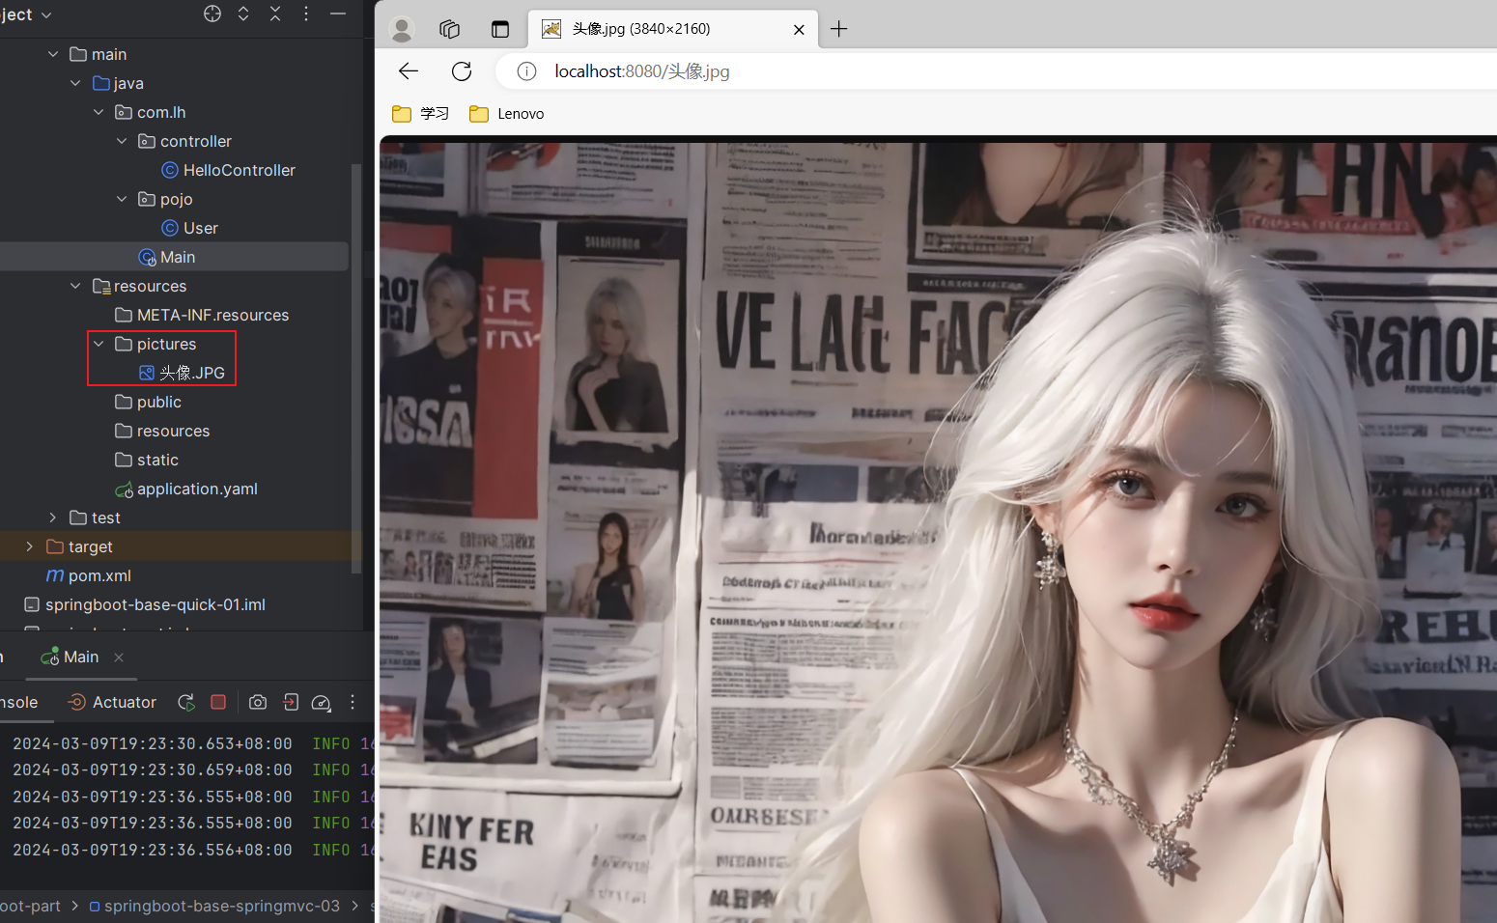Screen dimensions: 1497x923
Task: Expand all project tree nodes icon
Action: (243, 14)
